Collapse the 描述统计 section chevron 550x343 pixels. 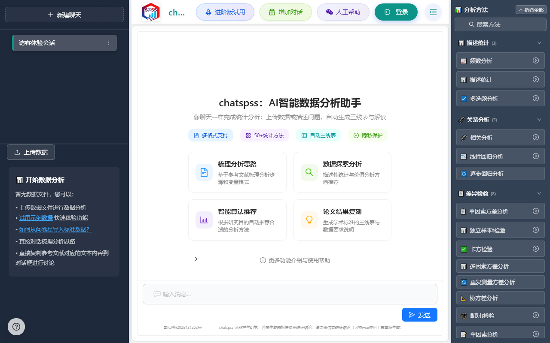(539, 43)
